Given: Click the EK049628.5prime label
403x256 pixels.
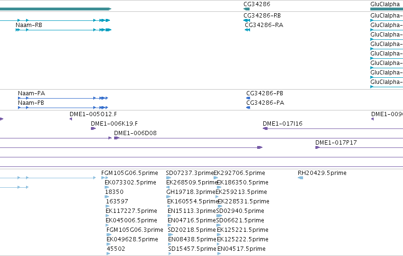Looking at the screenshot, I should coord(133,239).
